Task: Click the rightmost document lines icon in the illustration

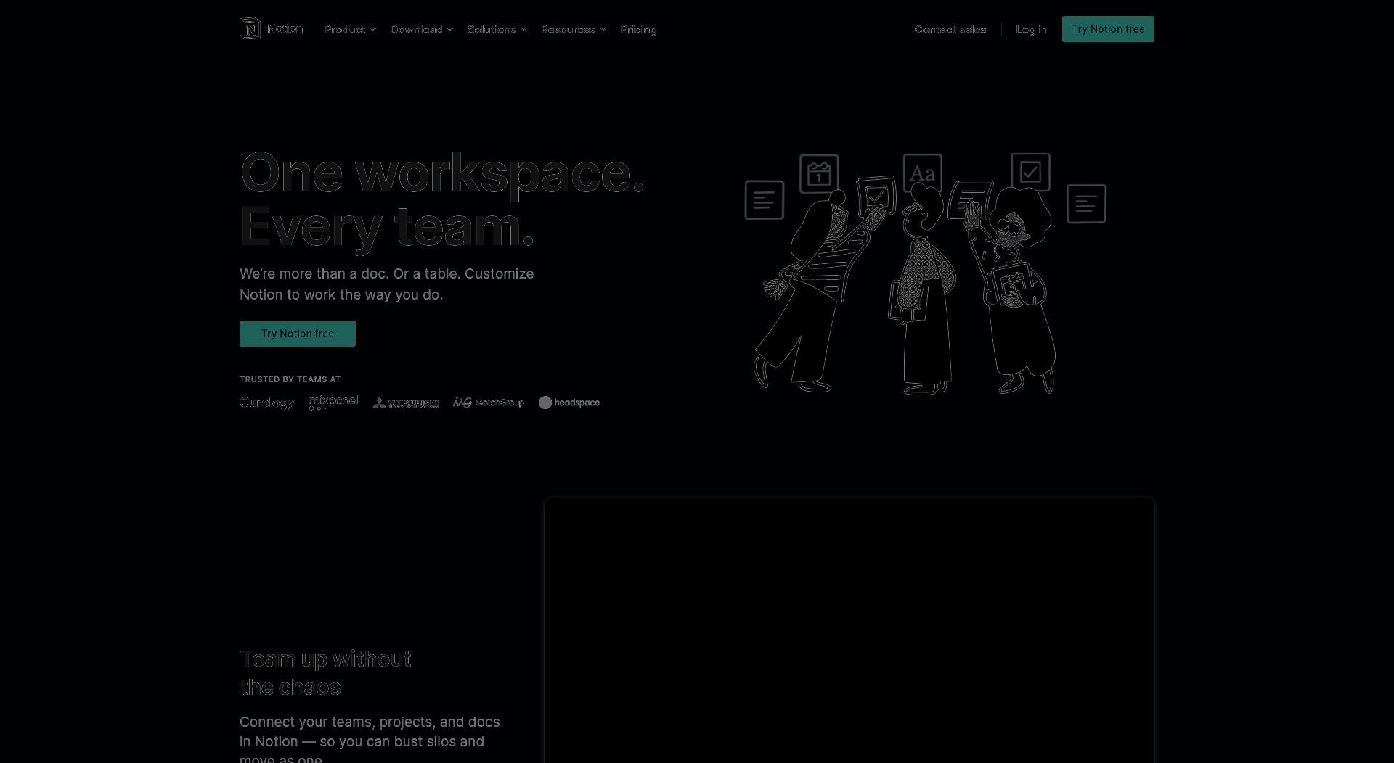Action: [x=1086, y=204]
